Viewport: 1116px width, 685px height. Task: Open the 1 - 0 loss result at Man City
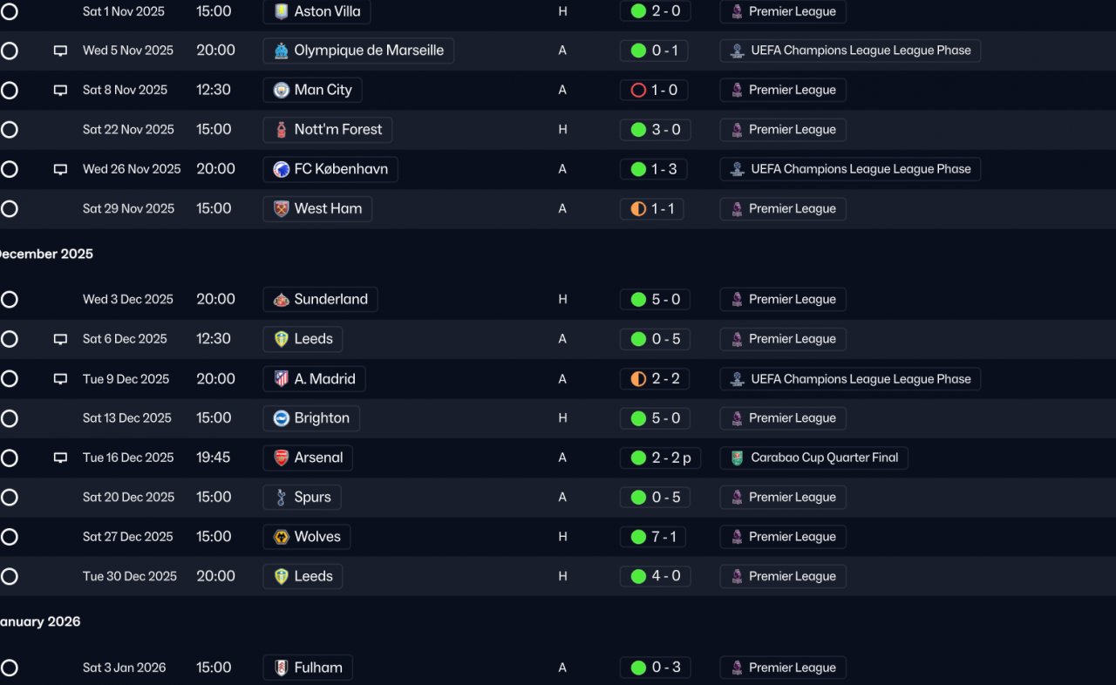(x=654, y=91)
